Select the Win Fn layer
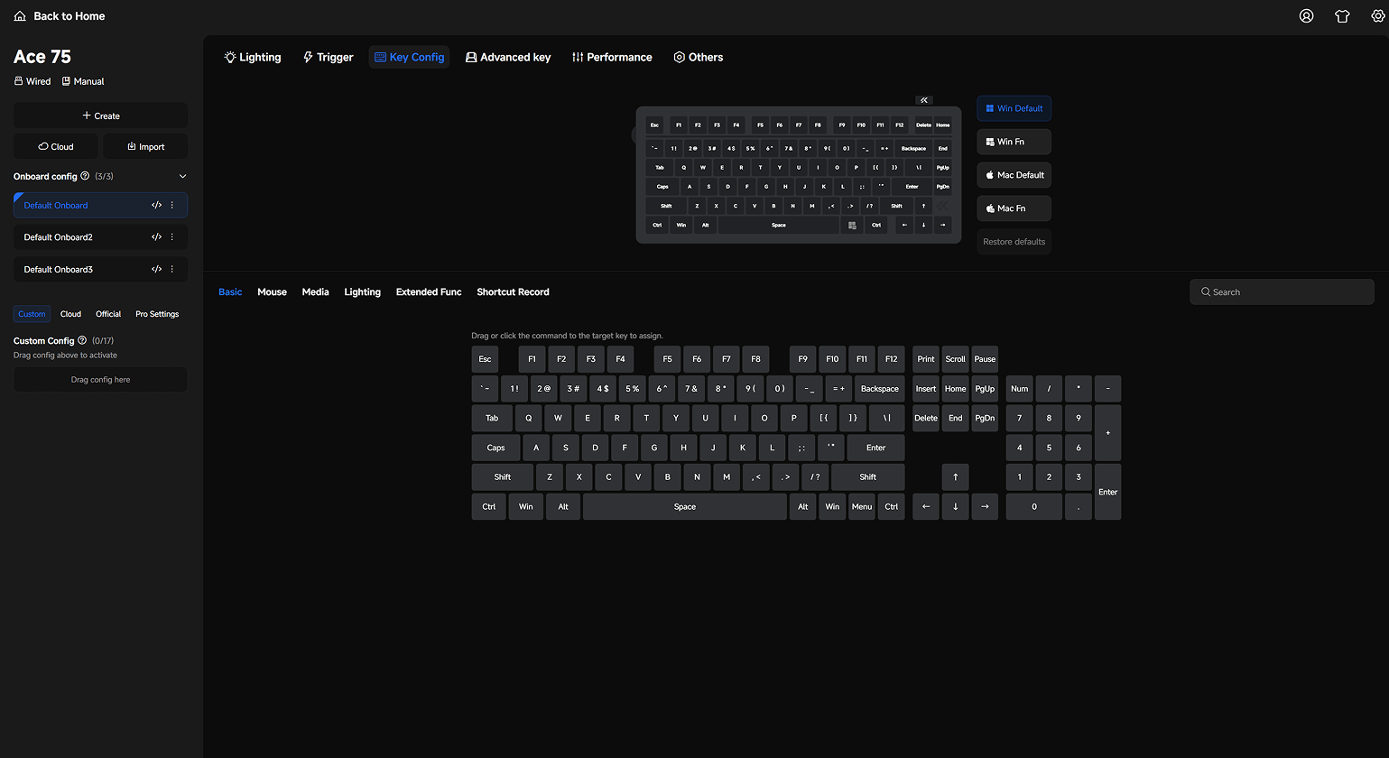This screenshot has width=1389, height=758. pos(1014,142)
